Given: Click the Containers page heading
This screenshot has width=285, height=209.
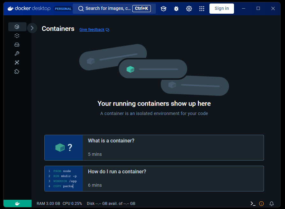Looking at the screenshot, I should 58,29.
